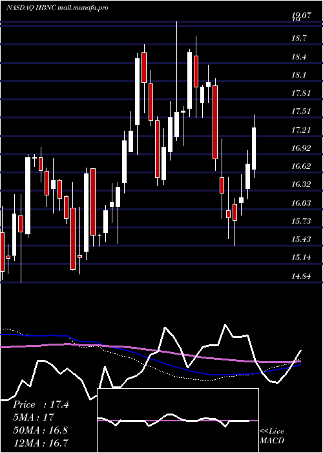Click the MACD inset chart panel
Image resolution: width=323 pixels, height=453 pixels.
tap(178, 421)
